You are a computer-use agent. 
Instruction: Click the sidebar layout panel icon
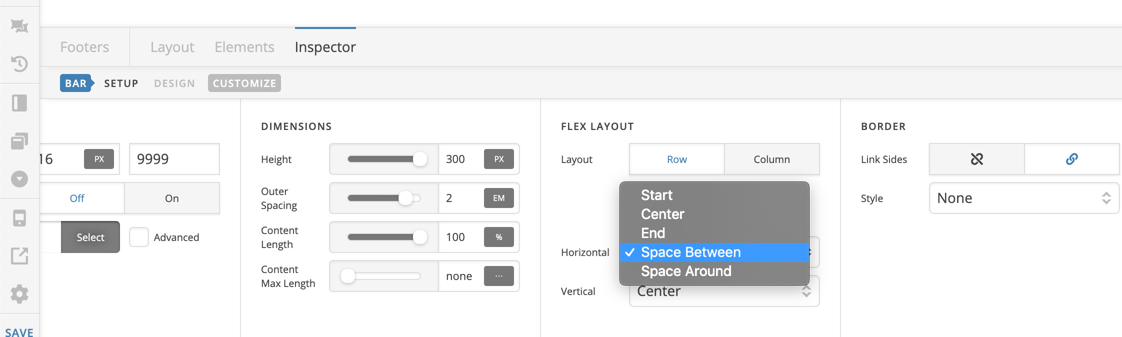click(x=19, y=103)
